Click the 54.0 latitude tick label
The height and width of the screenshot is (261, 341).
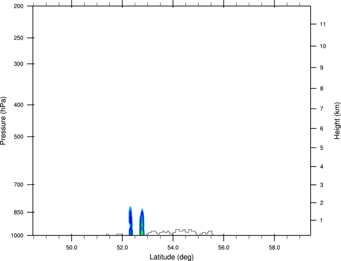173,248
